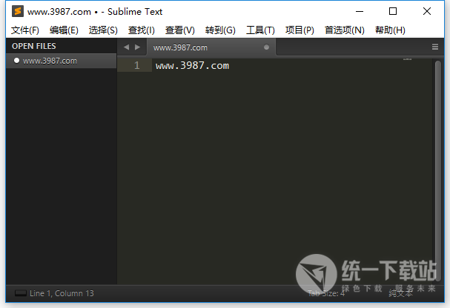Screen dimensions: 450x308
Task: Open the 编辑(E) menu
Action: tap(64, 30)
